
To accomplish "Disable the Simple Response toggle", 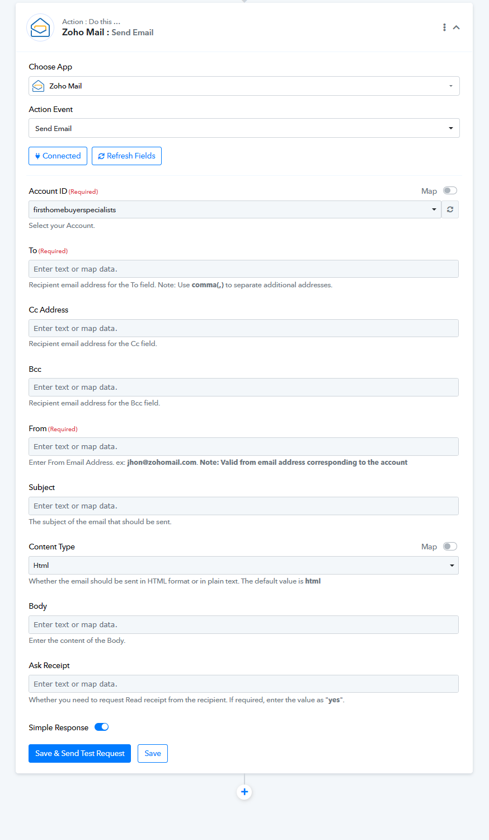I will tap(101, 727).
